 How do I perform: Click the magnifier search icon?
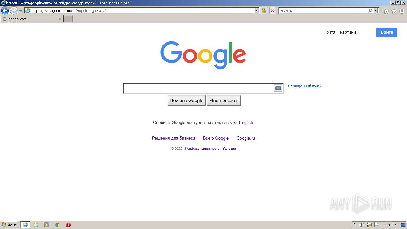[x=370, y=10]
